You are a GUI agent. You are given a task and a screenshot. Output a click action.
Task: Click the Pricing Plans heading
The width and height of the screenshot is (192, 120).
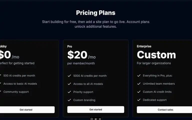click(96, 13)
